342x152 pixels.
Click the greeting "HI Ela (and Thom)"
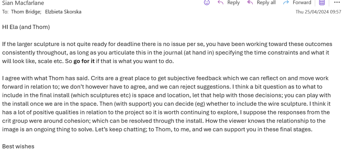coord(26,27)
